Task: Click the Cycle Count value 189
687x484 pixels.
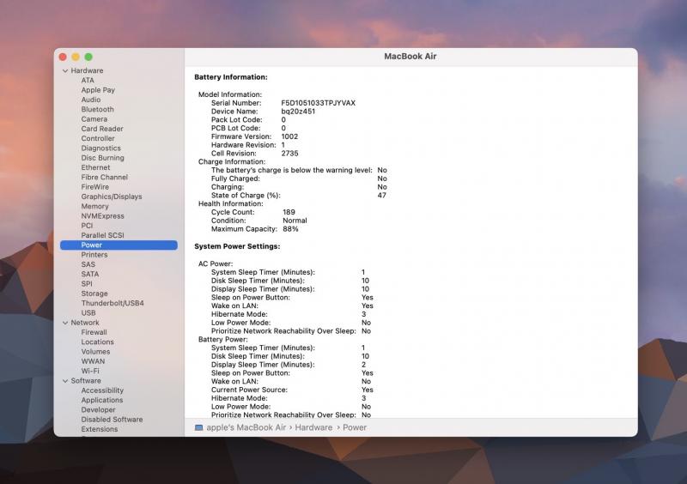Action: 289,212
